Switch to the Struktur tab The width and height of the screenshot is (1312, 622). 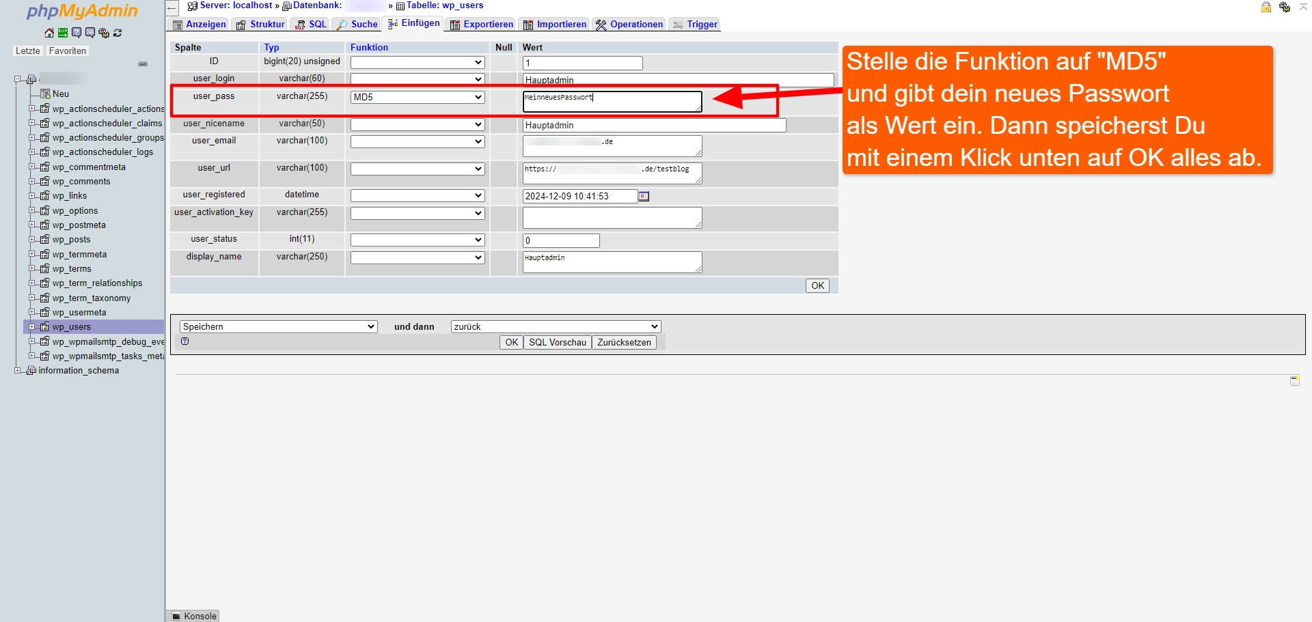(x=260, y=25)
